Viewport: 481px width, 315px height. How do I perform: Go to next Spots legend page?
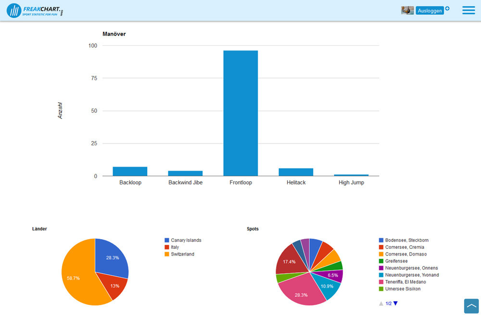pyautogui.click(x=395, y=303)
